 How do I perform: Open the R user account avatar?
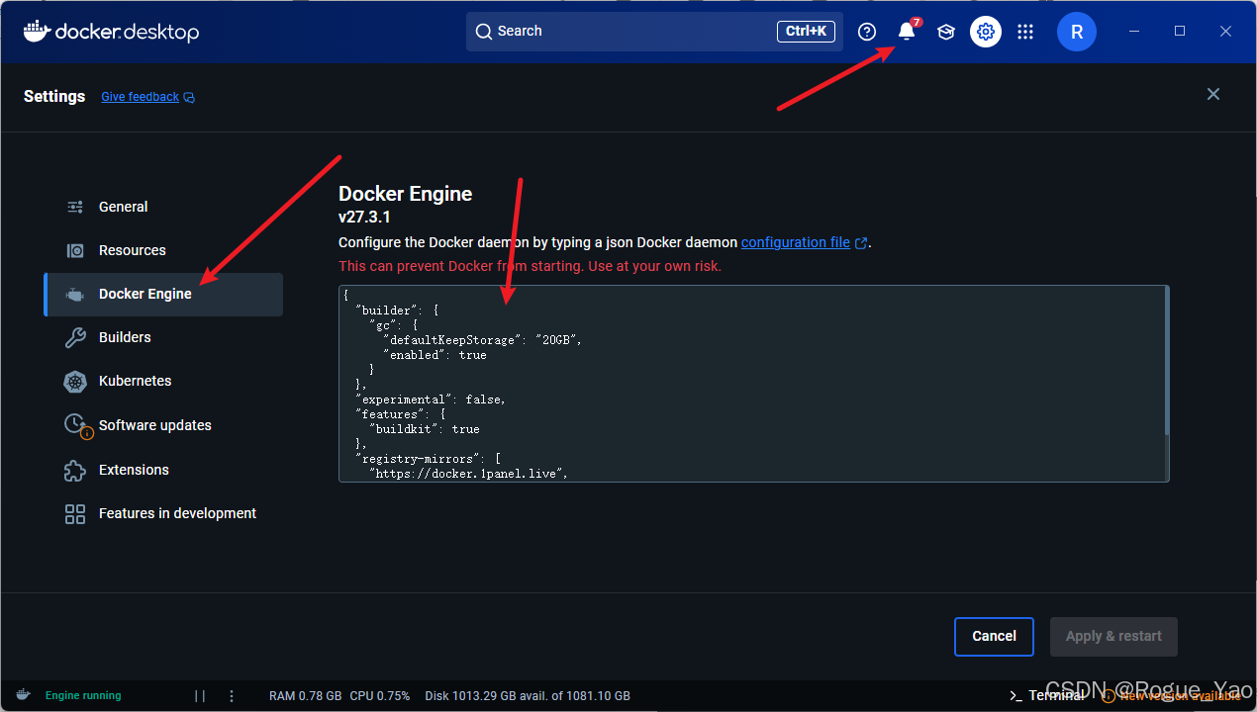tap(1077, 32)
